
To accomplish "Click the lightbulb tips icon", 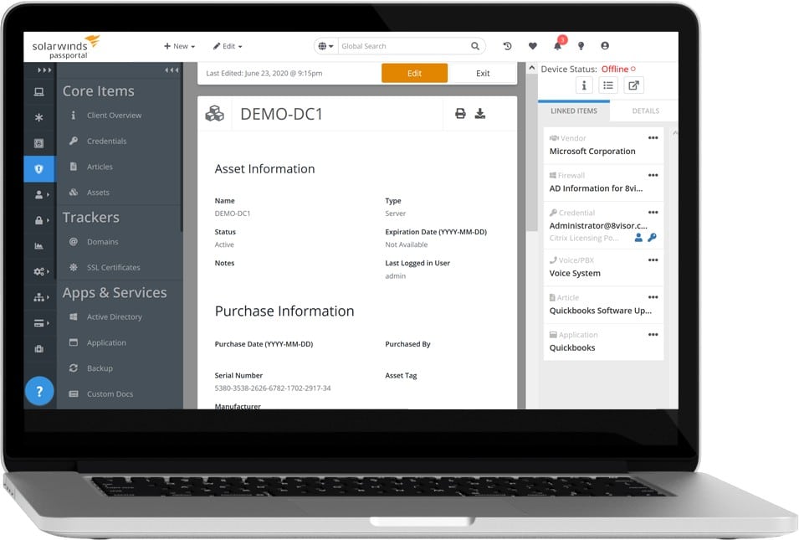I will point(581,46).
